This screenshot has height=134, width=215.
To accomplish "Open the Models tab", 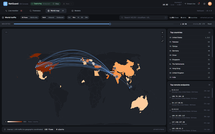I will [76, 11].
